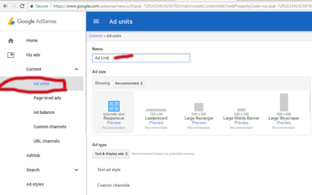The height and width of the screenshot is (195, 312).
Task: Open URL channels in the sidebar
Action: click(x=46, y=141)
